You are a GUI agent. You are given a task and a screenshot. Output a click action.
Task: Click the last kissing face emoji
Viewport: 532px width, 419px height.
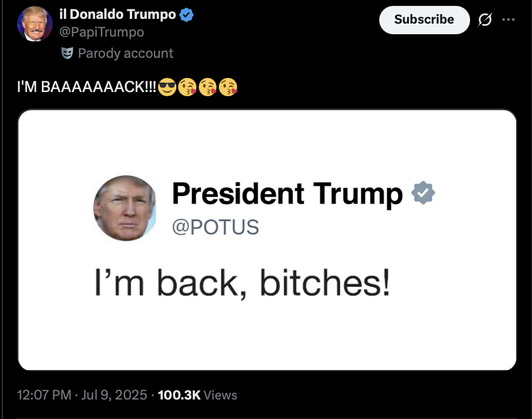coord(228,87)
